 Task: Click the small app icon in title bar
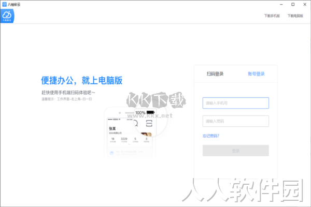click(4, 4)
